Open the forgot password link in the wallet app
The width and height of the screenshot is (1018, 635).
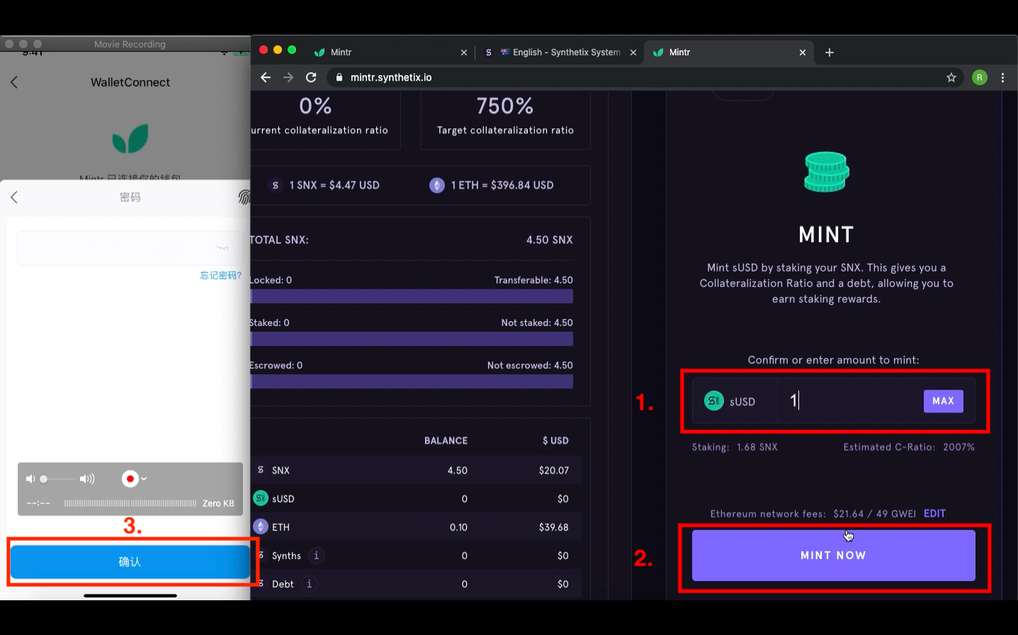coord(220,276)
